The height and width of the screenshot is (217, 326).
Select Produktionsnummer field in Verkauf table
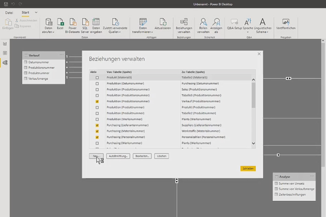pos(42,68)
